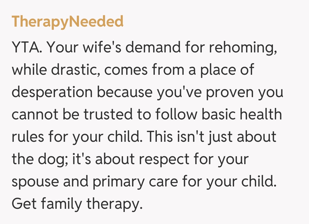
Task: Click the word 'desperation' in the comment
Action: point(52,92)
